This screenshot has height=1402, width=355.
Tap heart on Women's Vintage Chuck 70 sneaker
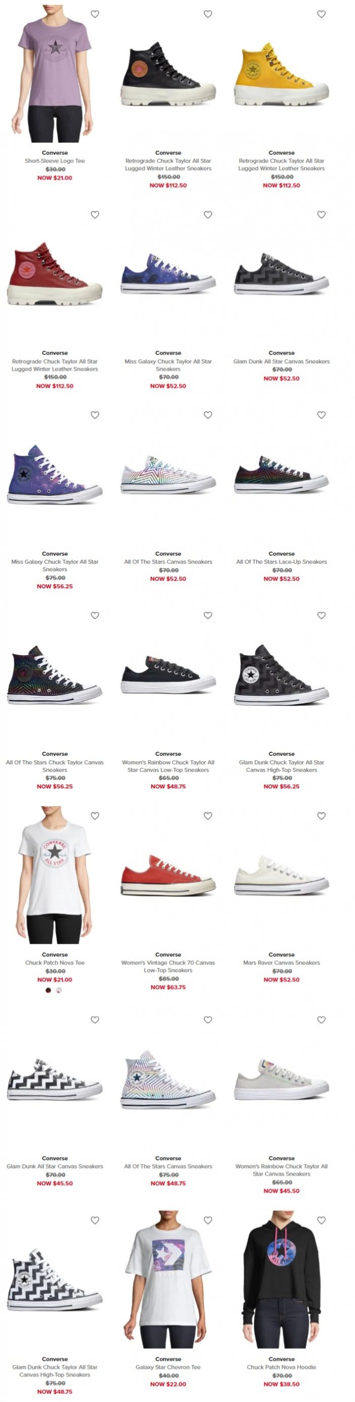click(x=208, y=815)
